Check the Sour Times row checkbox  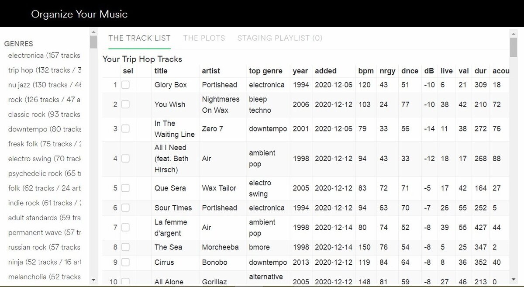[x=125, y=207]
